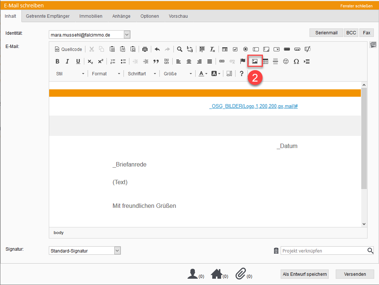Switch to the Anhänge tab
This screenshot has height=285, width=379.
(x=121, y=16)
